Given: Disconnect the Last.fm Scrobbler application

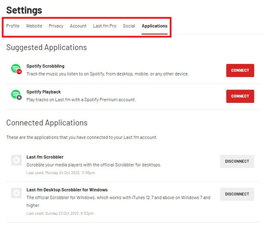Looking at the screenshot, I should (237, 161).
